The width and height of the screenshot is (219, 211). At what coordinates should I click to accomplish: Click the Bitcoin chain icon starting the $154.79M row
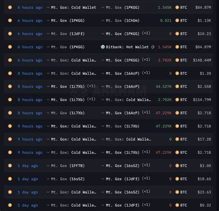pyautogui.click(x=10, y=100)
